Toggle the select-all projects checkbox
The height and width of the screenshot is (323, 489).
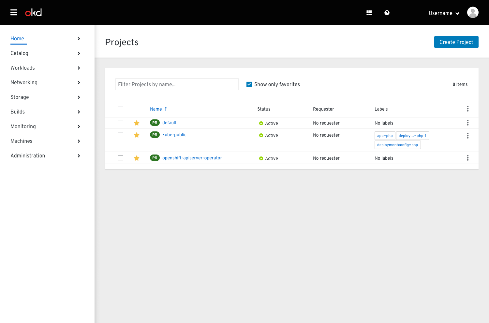121,109
